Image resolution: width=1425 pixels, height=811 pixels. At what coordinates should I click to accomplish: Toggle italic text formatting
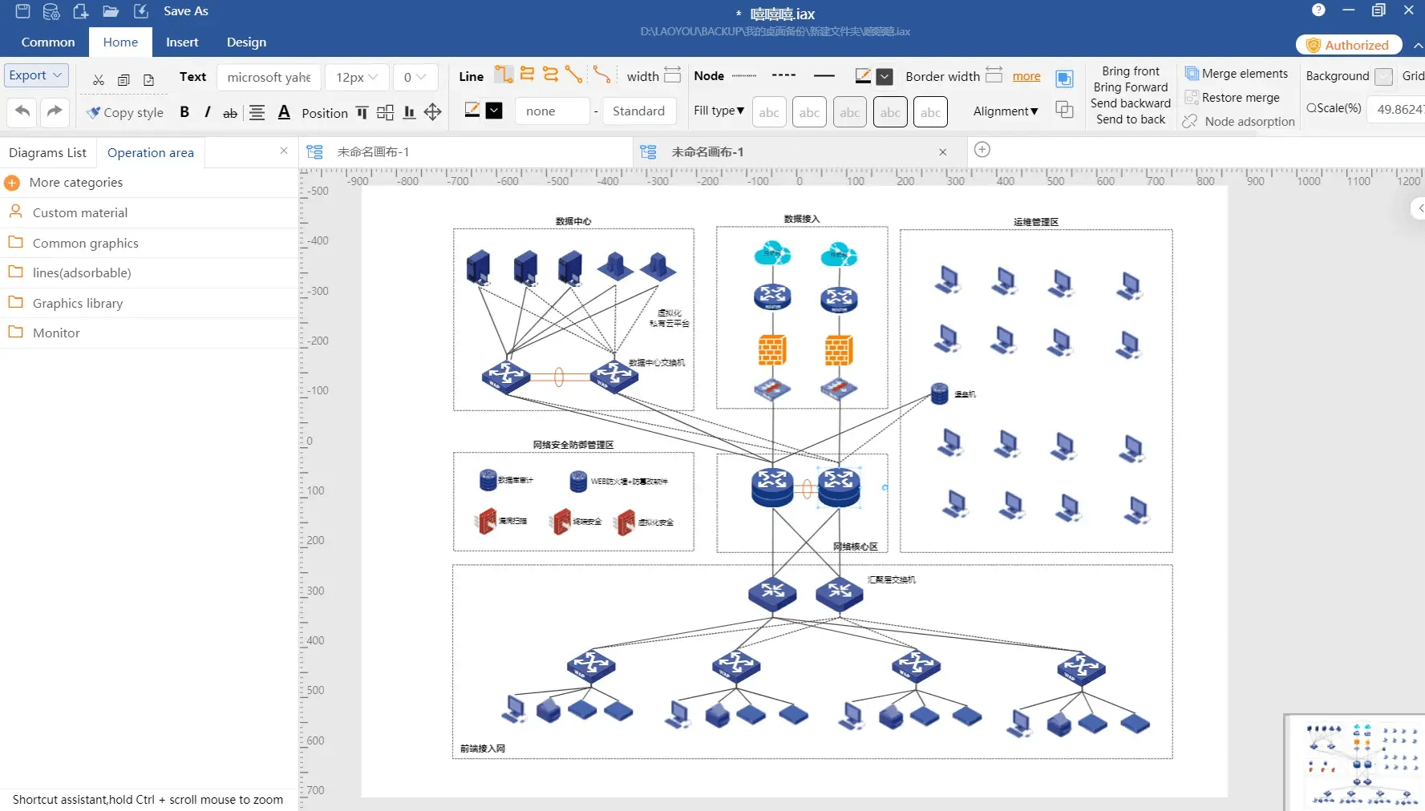pyautogui.click(x=207, y=112)
